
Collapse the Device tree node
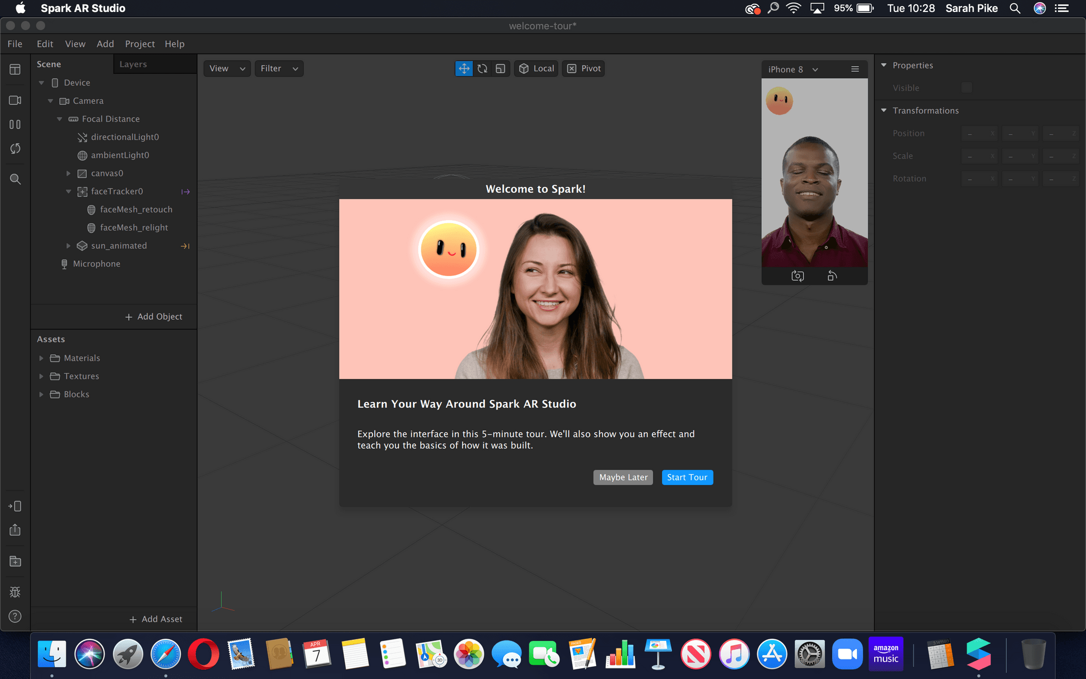click(x=41, y=83)
